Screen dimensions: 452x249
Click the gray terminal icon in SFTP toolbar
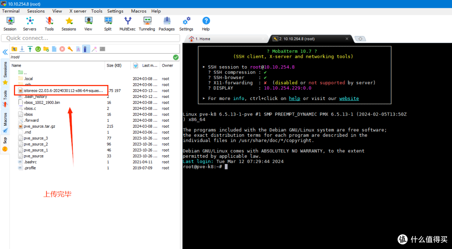[103, 49]
